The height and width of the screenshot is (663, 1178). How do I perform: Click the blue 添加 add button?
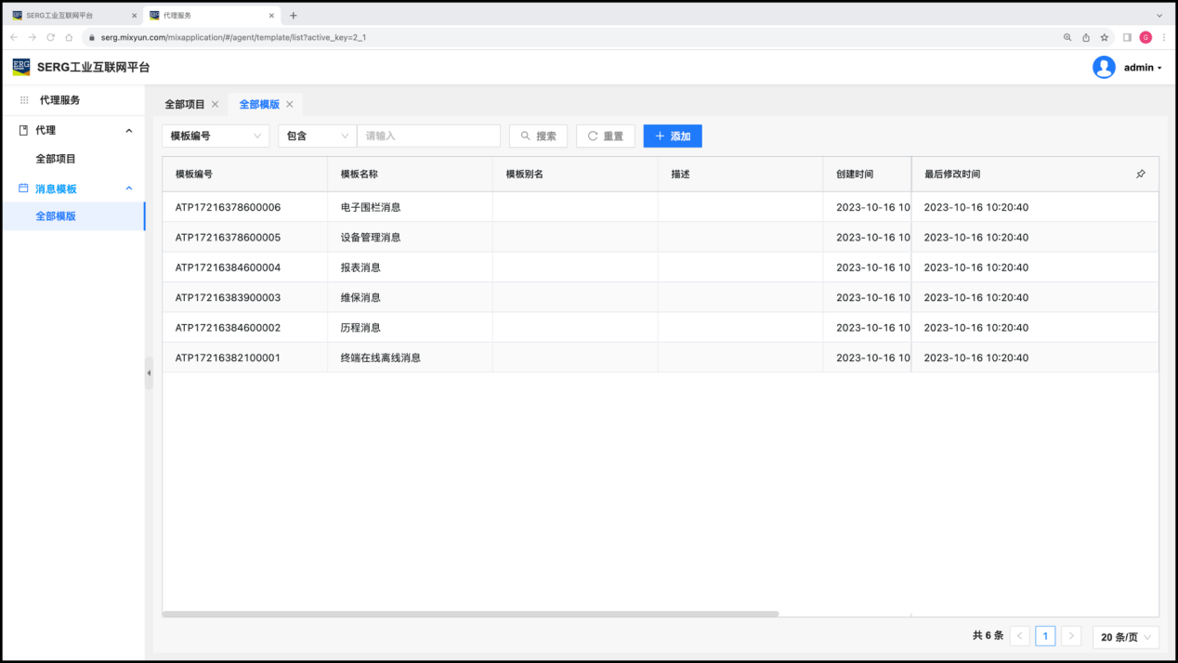tap(673, 136)
